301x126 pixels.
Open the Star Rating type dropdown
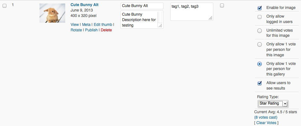tap(273, 104)
